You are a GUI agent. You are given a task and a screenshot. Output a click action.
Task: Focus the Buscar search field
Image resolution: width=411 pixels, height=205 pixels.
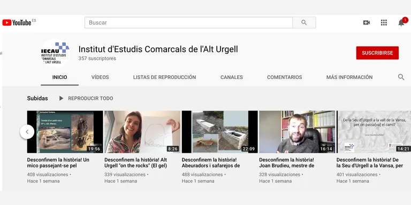[x=188, y=22]
